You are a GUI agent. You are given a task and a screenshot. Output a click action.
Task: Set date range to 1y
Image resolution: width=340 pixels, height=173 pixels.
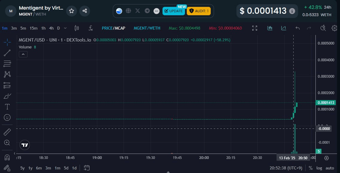click(x=31, y=168)
